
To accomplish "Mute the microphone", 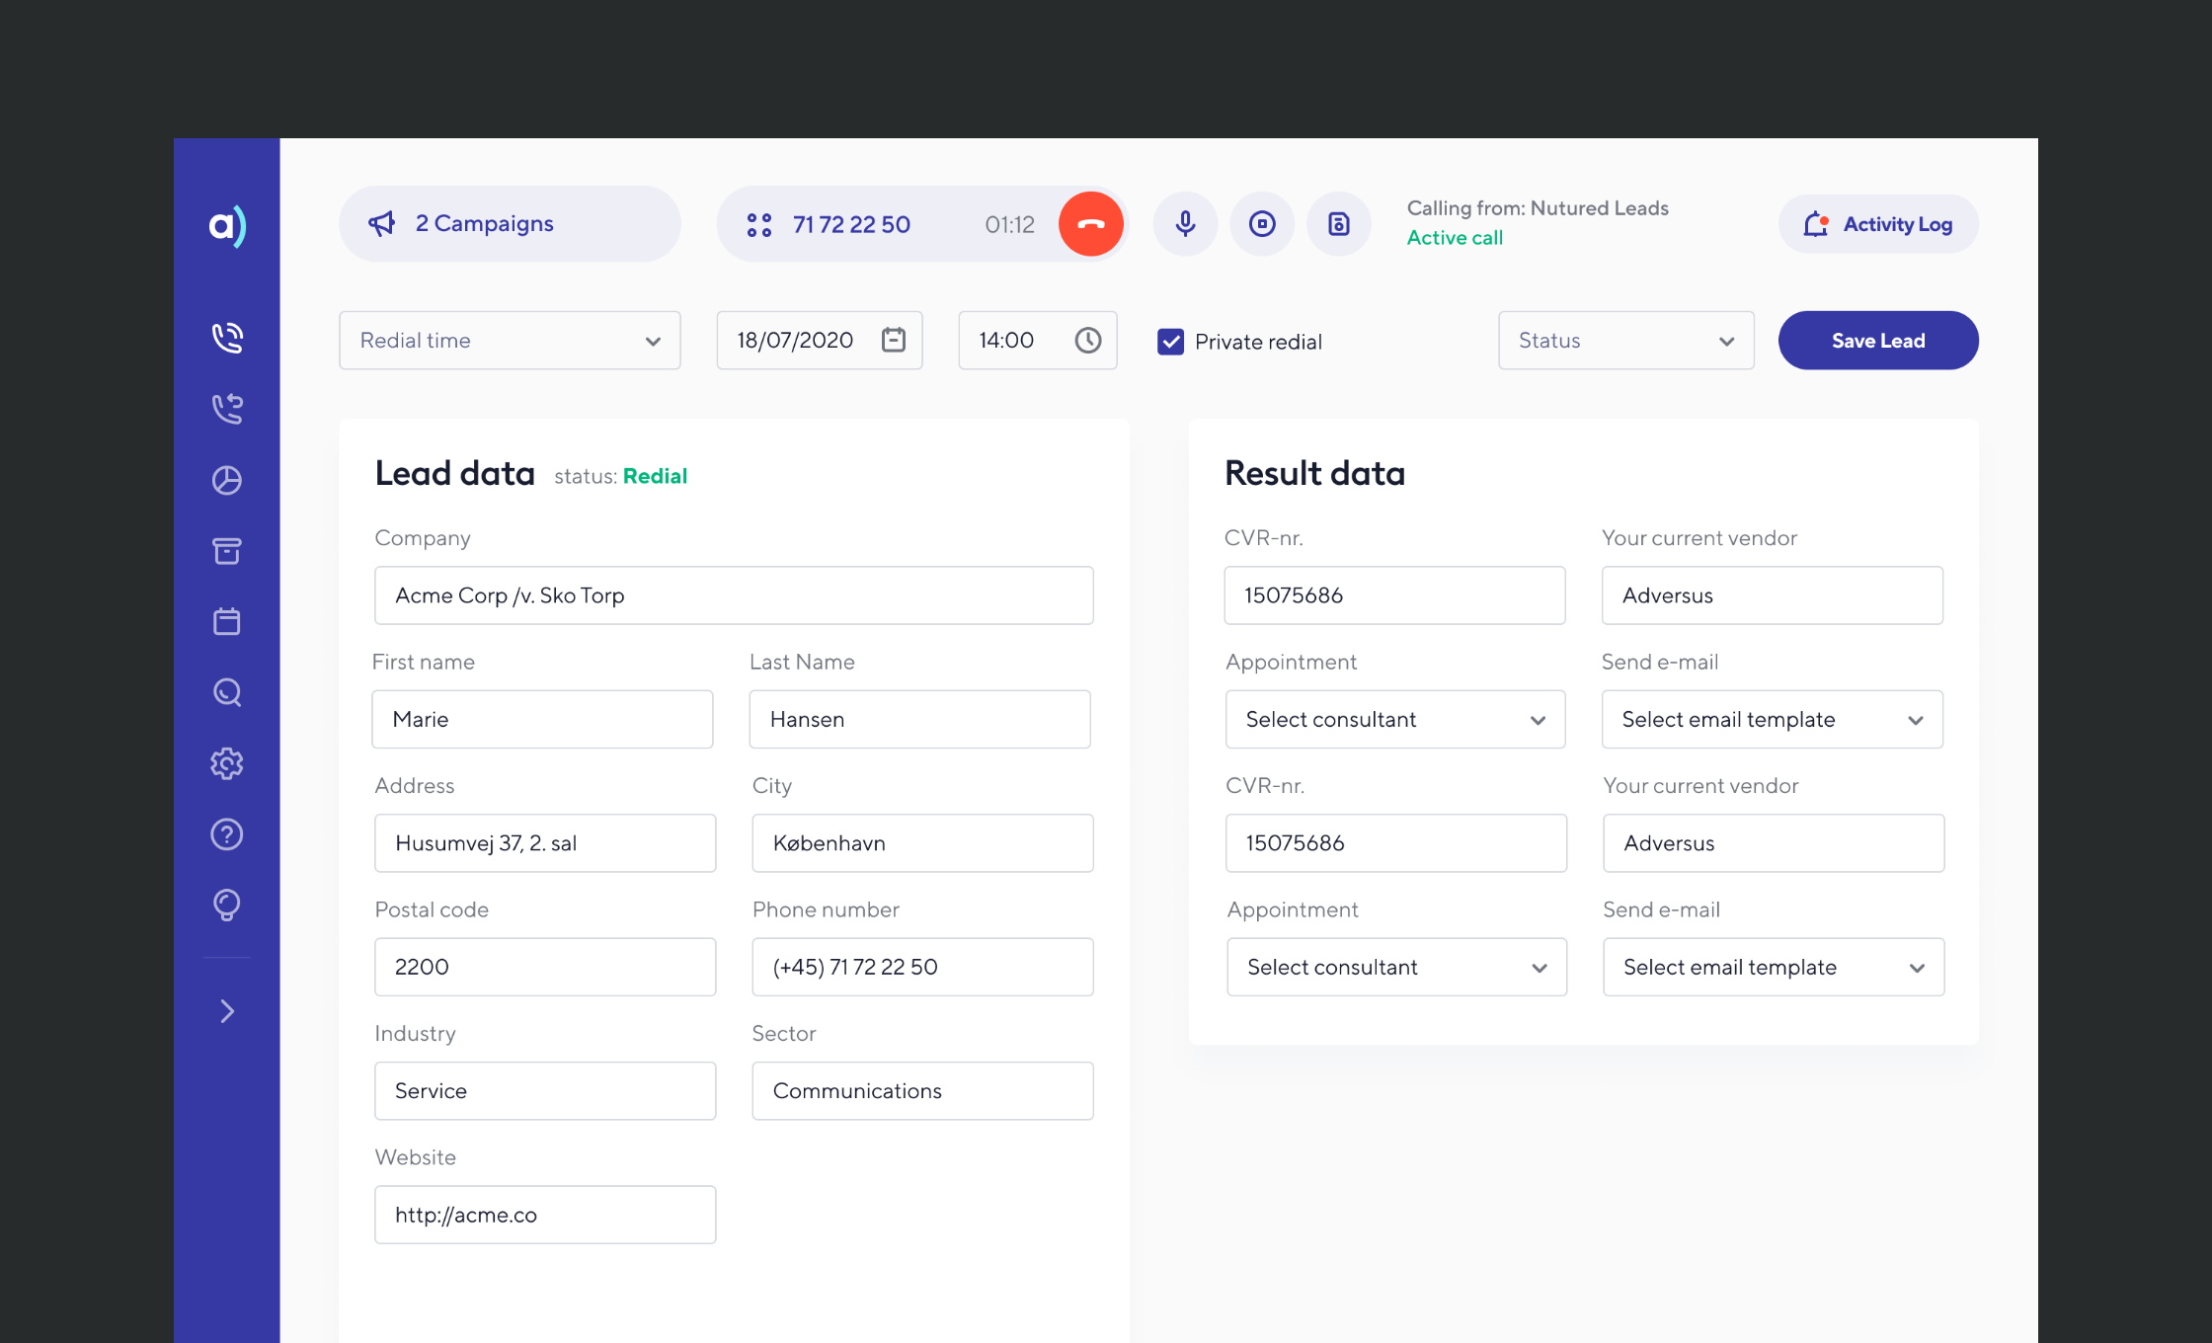I will [x=1186, y=224].
